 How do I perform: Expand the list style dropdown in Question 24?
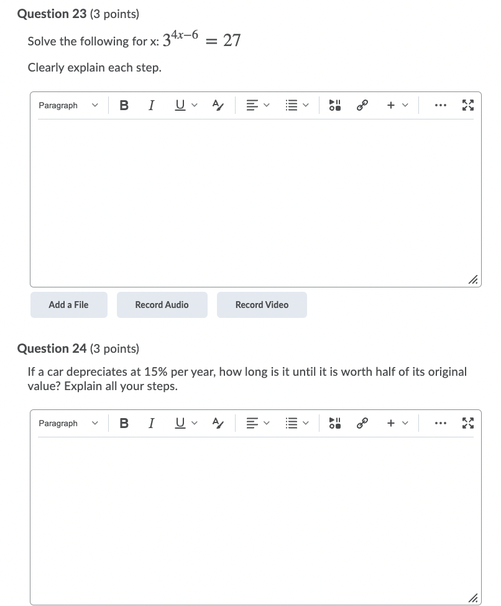coord(297,423)
